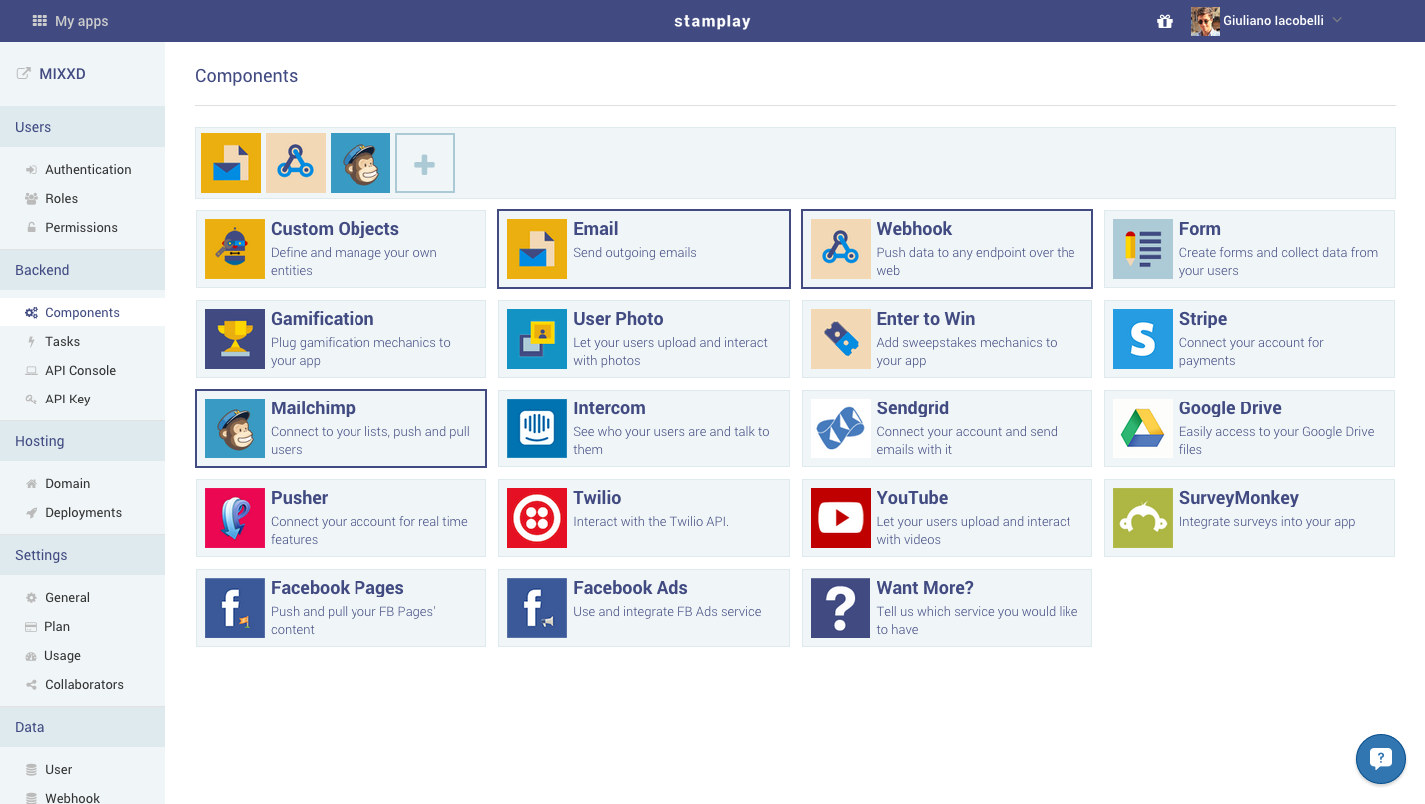Expand the Giuliano Iacobelli user dropdown
Screen dimensions: 1425x804
(x=1337, y=21)
